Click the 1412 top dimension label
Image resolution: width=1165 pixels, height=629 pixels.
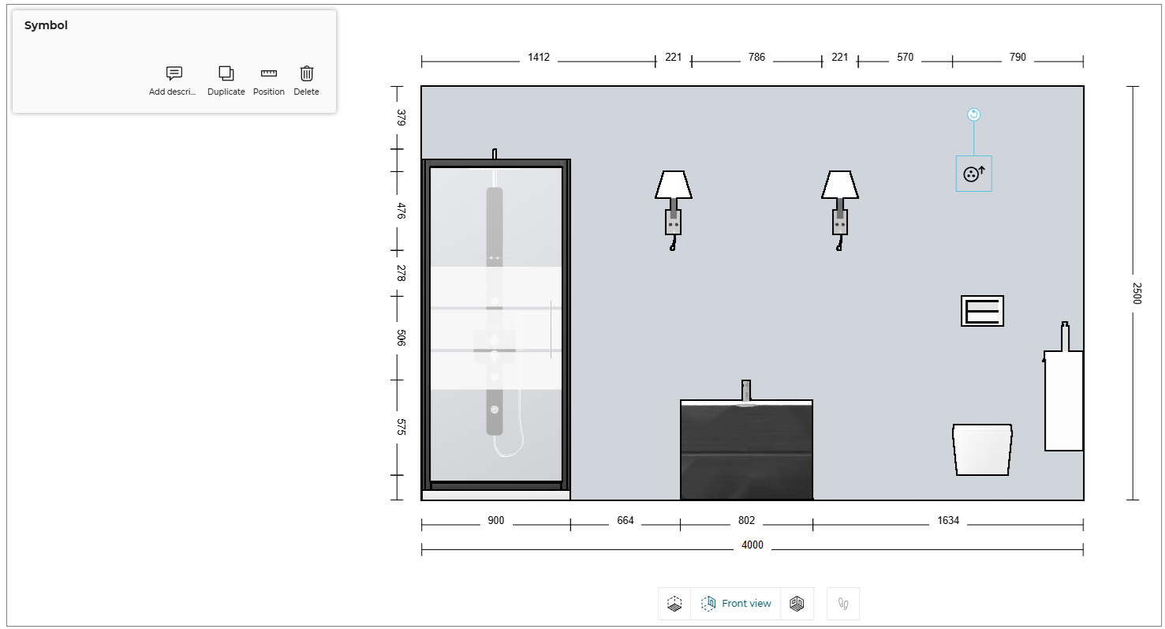click(x=539, y=58)
